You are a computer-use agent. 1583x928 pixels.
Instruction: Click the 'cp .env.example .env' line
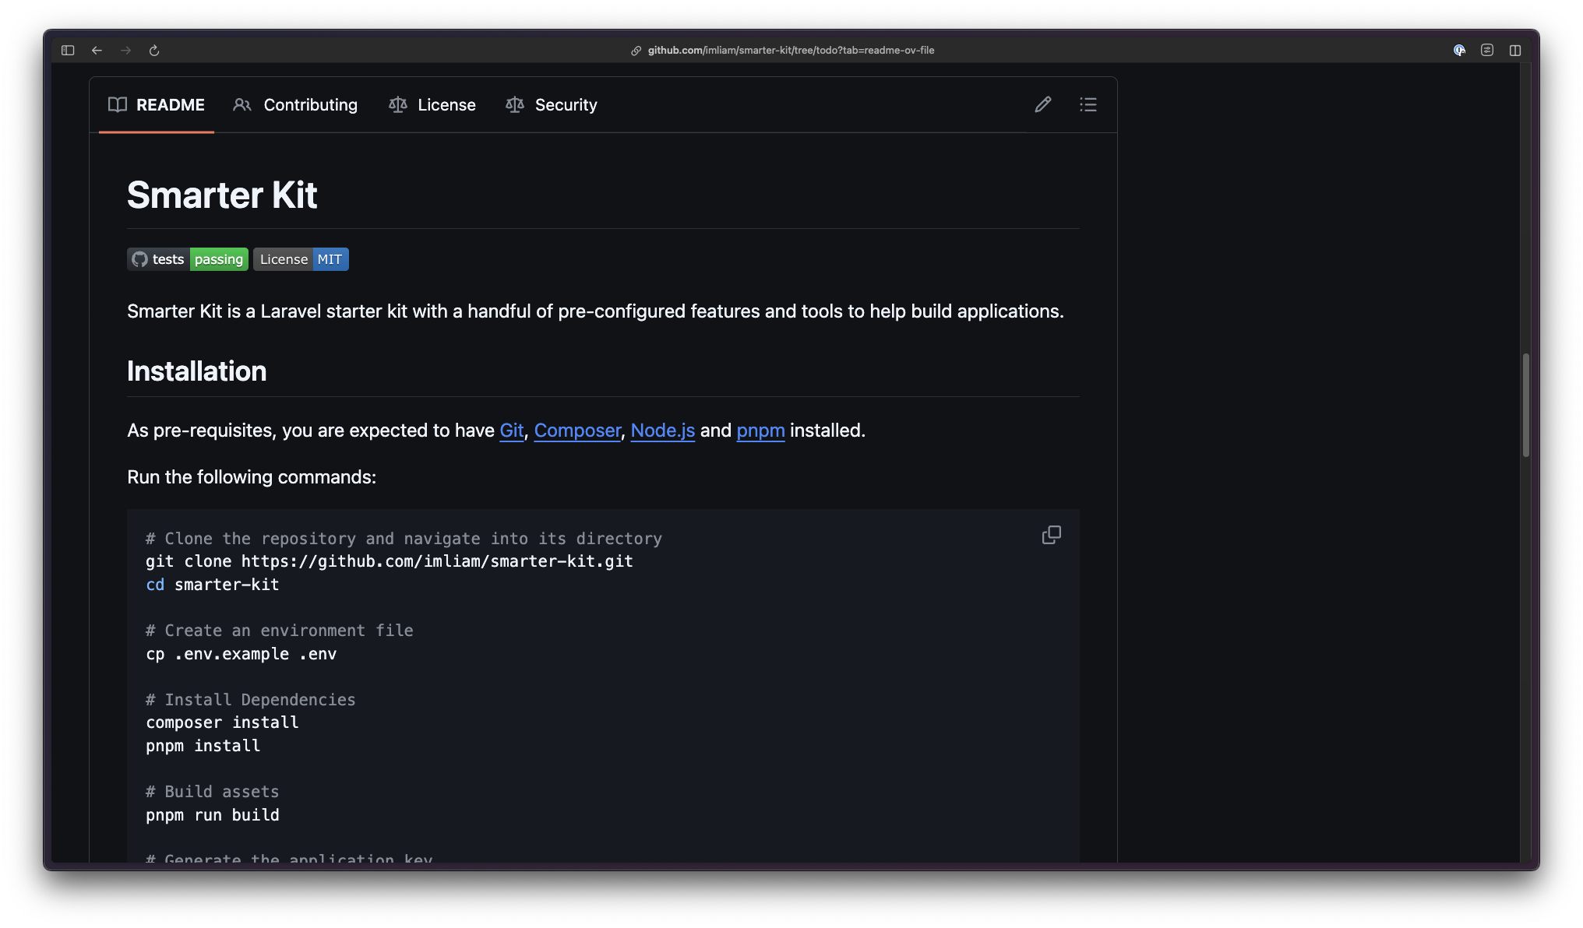242,654
